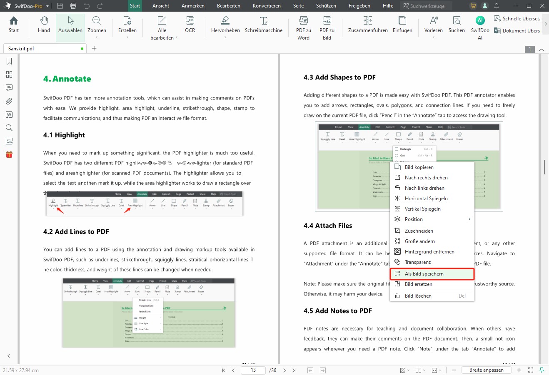Click the Einfügen tool

tap(402, 25)
